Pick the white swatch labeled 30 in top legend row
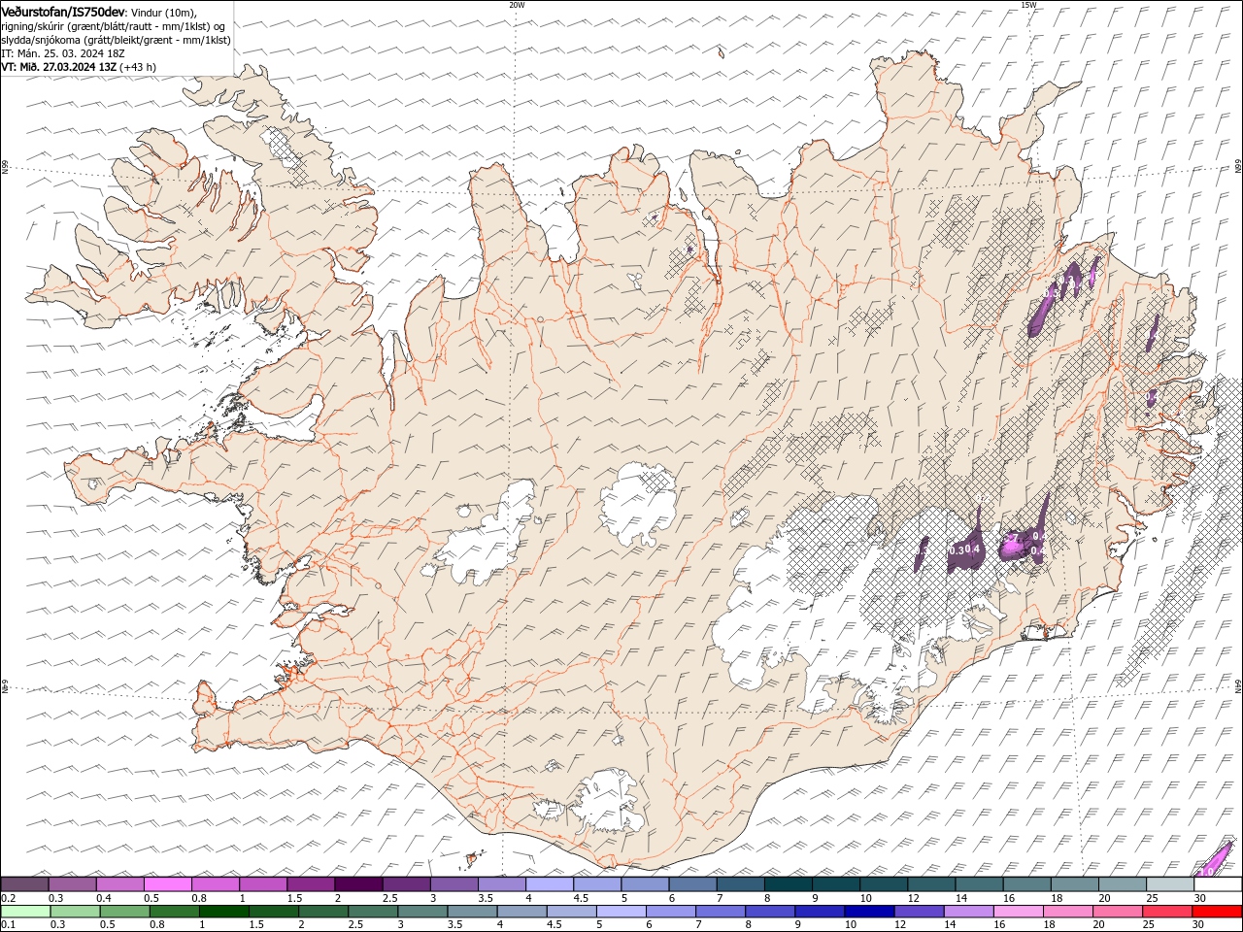1243x932 pixels. pyautogui.click(x=1218, y=883)
